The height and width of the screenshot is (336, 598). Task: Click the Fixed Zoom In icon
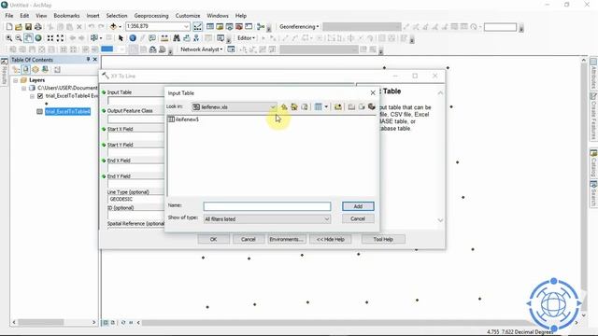tap(50, 38)
